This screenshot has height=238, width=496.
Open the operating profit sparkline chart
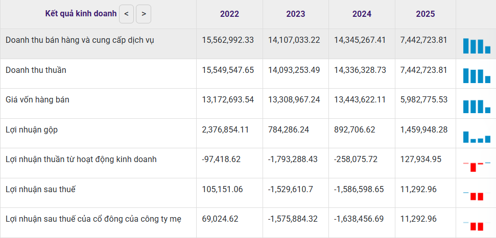(x=476, y=165)
